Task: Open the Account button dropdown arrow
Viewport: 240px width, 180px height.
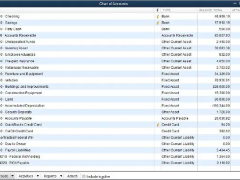Action: 12,176
